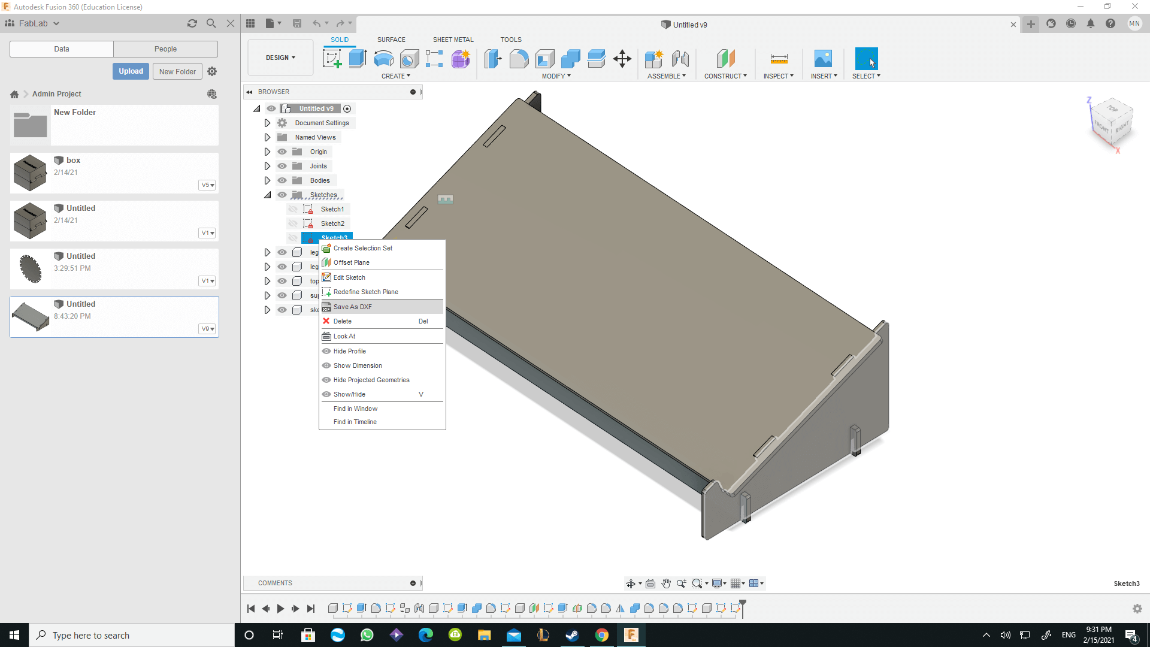The height and width of the screenshot is (647, 1150).
Task: Select the Rectangular Pattern tool icon
Action: tap(434, 59)
